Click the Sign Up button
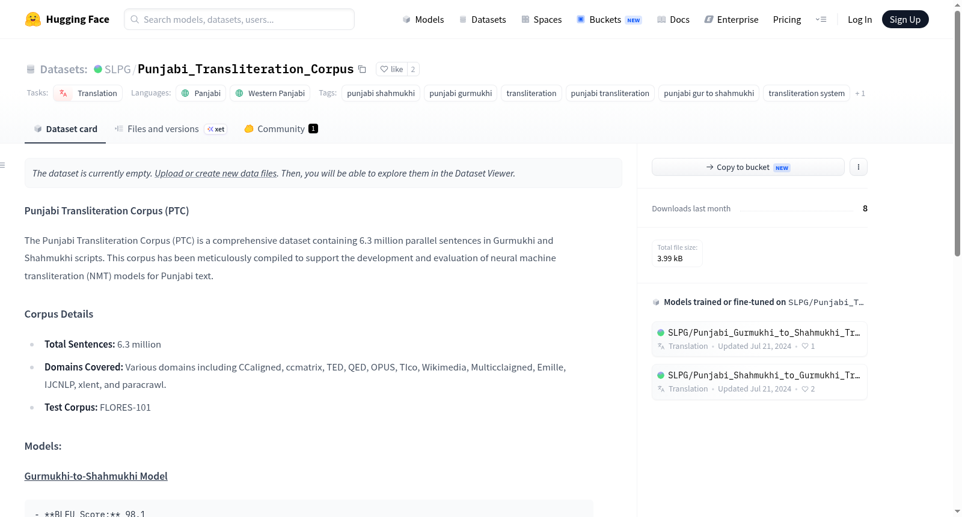 click(905, 19)
